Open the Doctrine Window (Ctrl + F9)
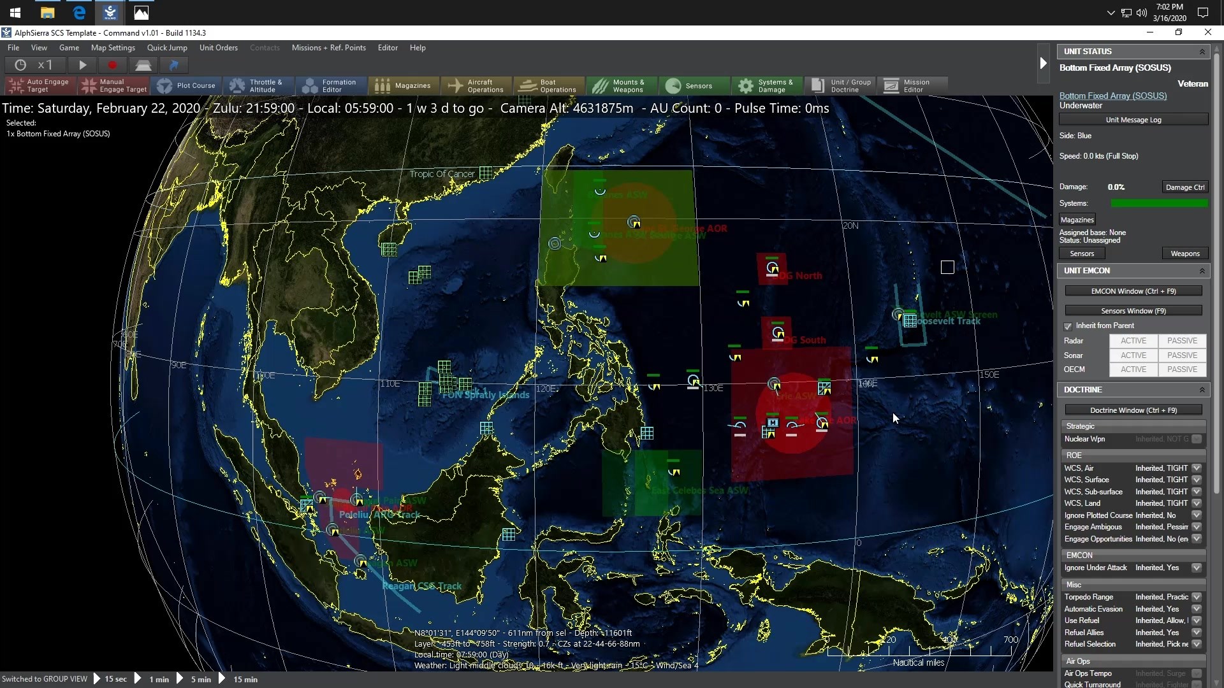Screen dimensions: 1224x688 pos(1133,410)
